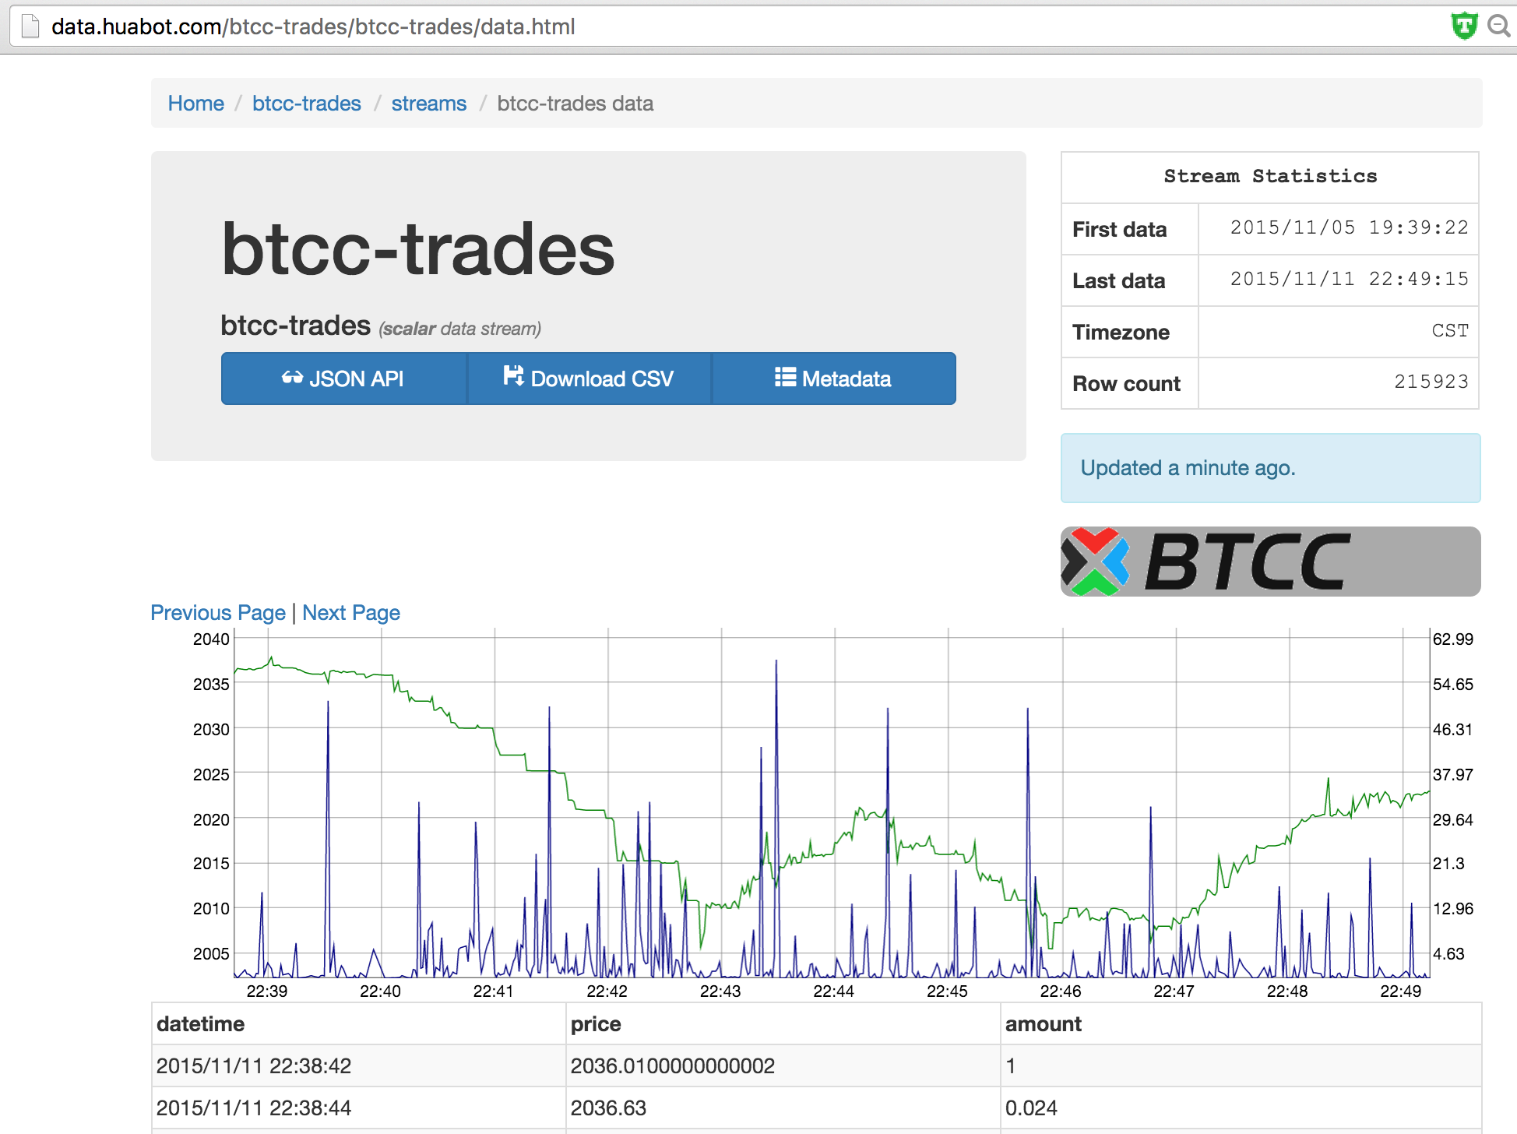Go to Previous Page of data
This screenshot has height=1134, width=1517.
coord(218,613)
